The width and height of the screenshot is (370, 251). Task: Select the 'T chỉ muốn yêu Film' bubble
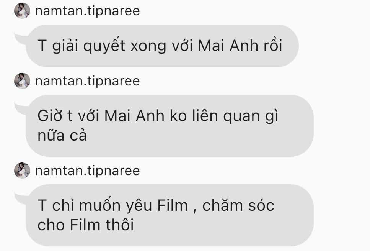click(x=170, y=215)
